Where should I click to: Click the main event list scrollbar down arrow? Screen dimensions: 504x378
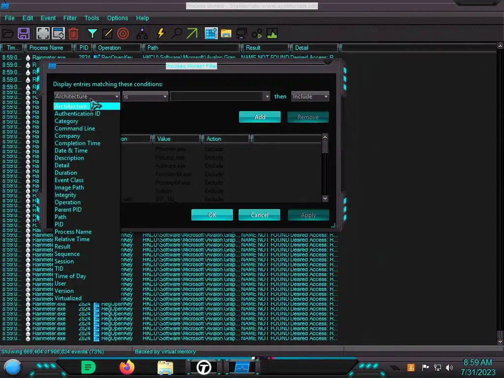500,342
